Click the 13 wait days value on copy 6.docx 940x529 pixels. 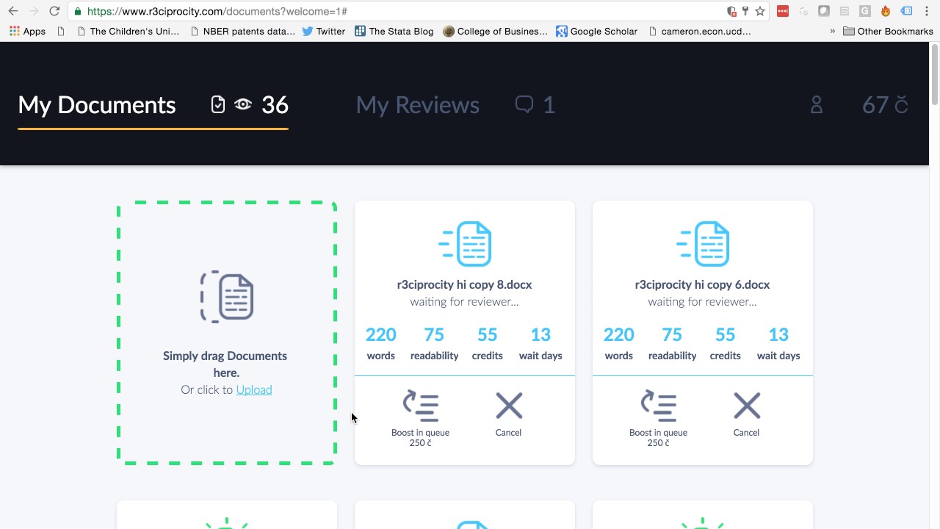point(778,335)
